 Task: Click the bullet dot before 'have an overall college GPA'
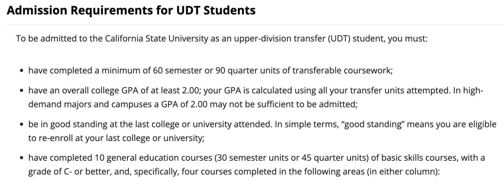pos(21,91)
